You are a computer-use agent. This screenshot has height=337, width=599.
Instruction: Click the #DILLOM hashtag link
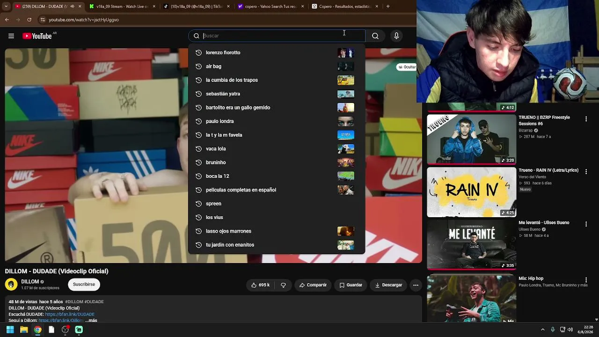click(74, 302)
